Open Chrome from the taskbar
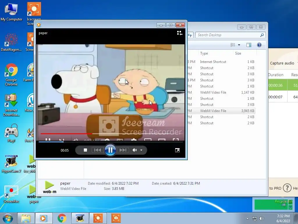Image resolution: width=298 pixels, height=224 pixels. tap(62, 218)
